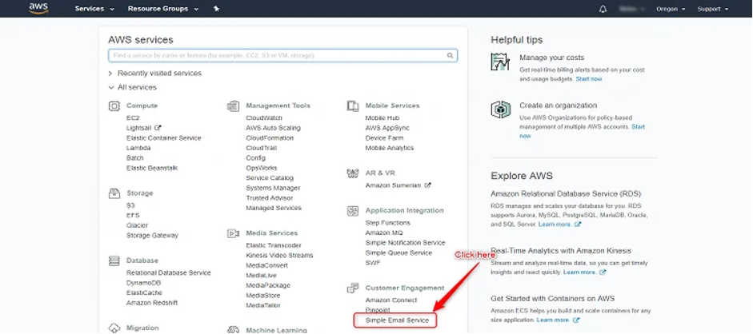Click the pin shortcuts star icon
753x334 pixels.
[216, 9]
